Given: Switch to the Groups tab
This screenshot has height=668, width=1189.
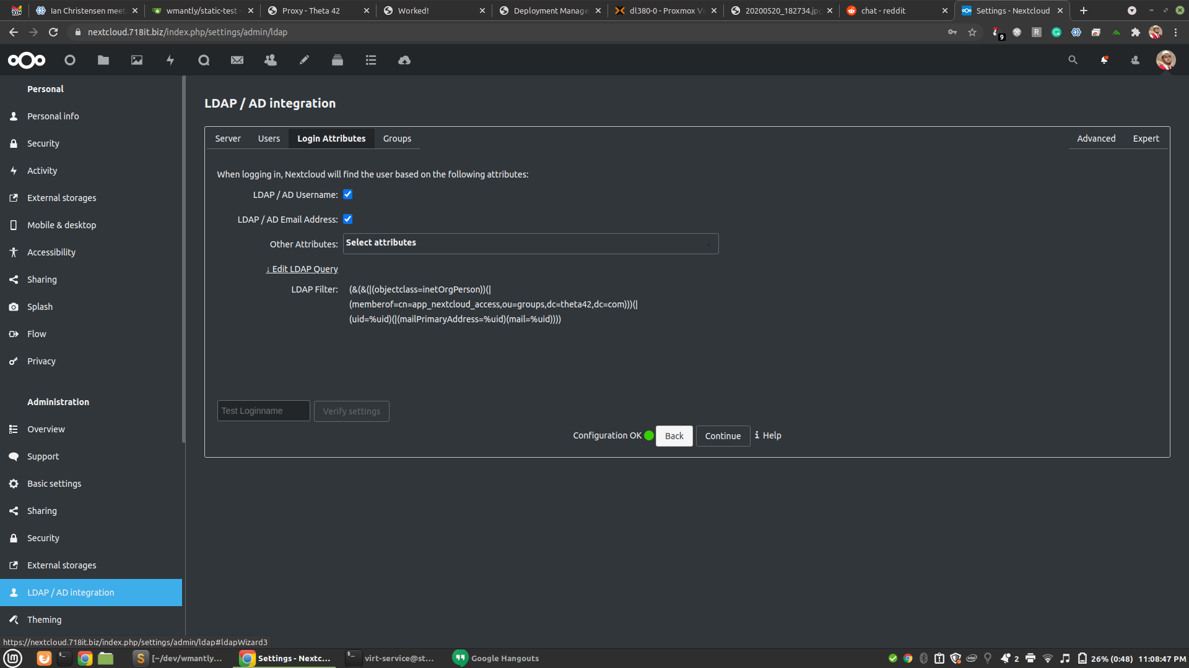Looking at the screenshot, I should [397, 139].
